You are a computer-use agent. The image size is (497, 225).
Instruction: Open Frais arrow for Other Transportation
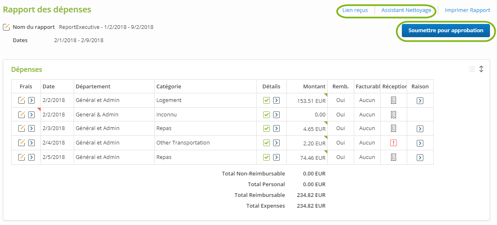(31, 143)
